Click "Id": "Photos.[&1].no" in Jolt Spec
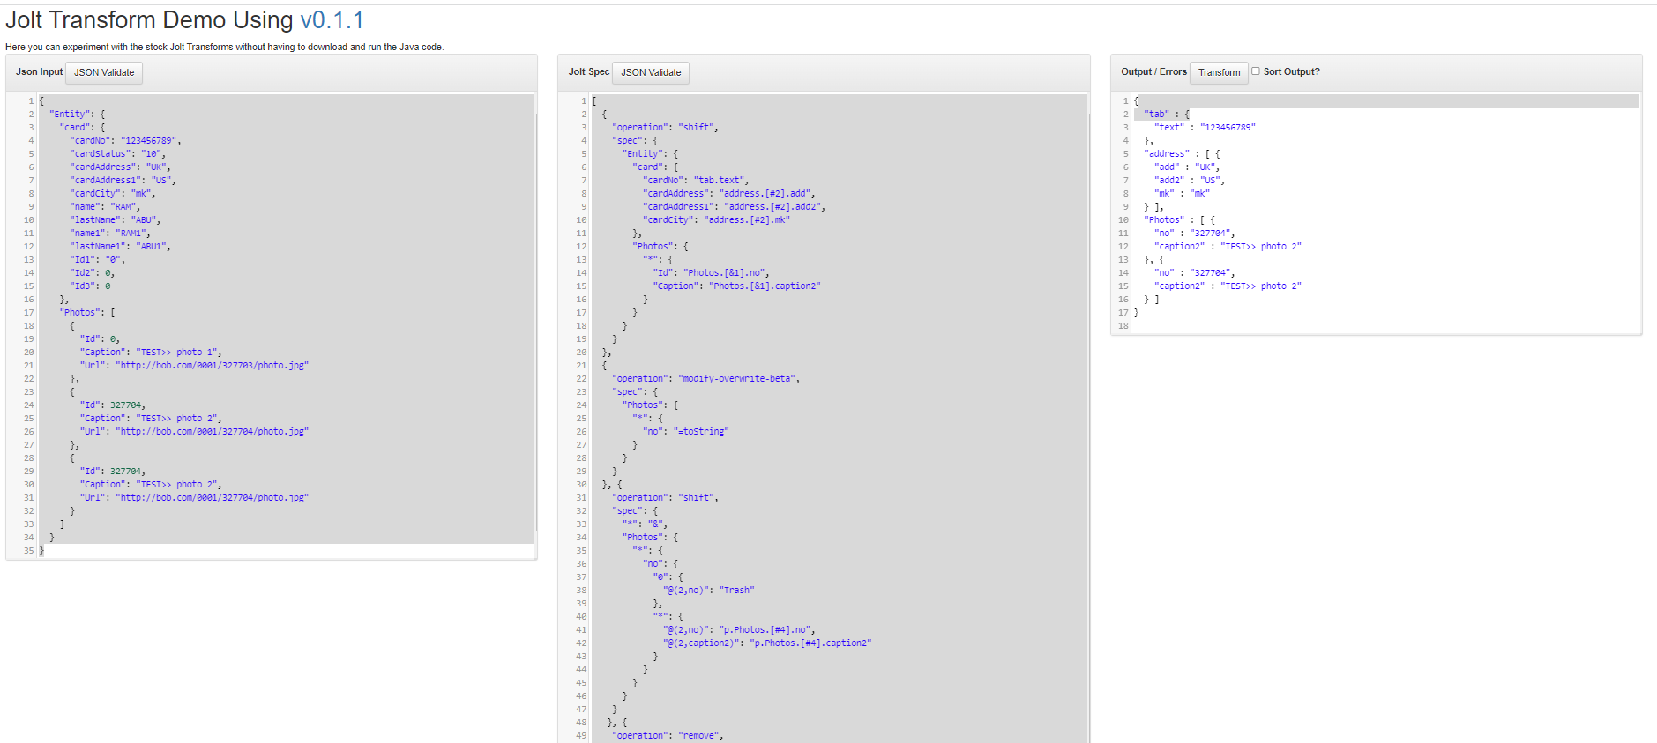Viewport: 1657px width, 743px height. [x=711, y=272]
